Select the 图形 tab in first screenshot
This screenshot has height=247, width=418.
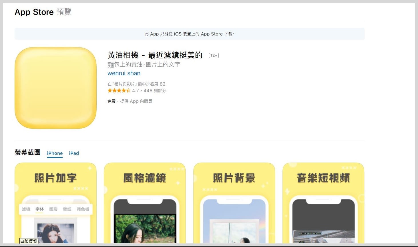pyautogui.click(x=53, y=209)
